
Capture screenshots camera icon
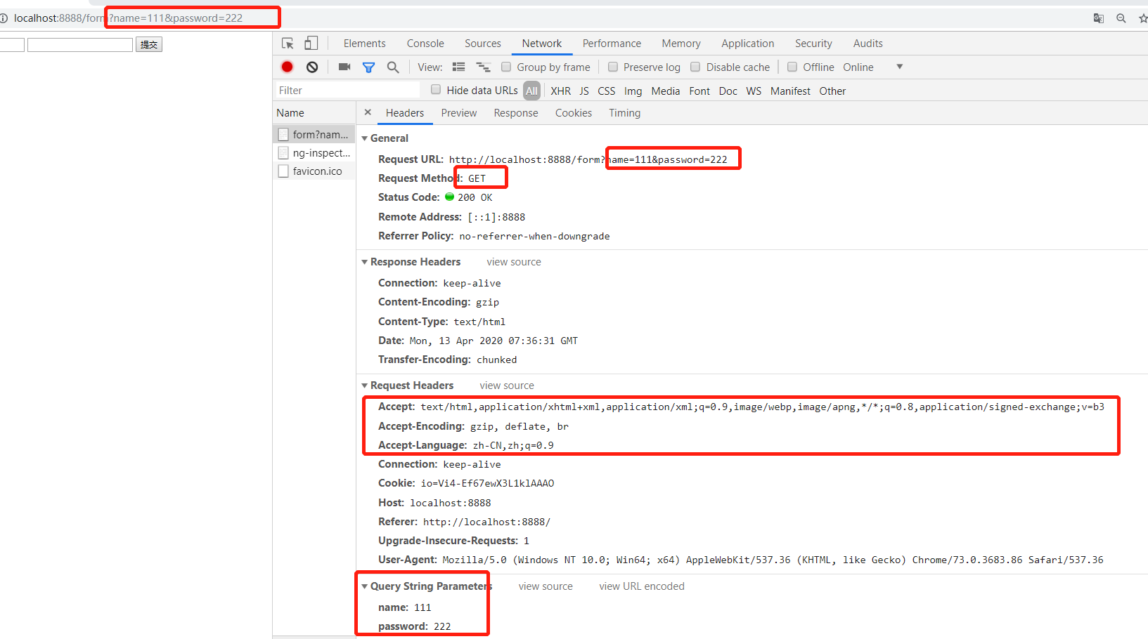[344, 67]
